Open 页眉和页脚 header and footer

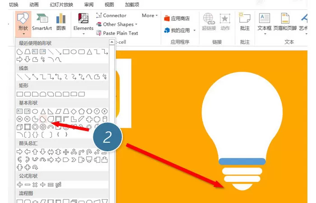tap(285, 22)
